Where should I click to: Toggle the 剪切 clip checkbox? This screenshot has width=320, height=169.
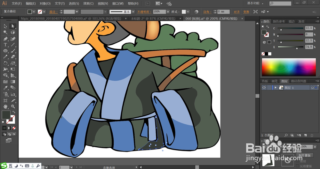[297, 161]
